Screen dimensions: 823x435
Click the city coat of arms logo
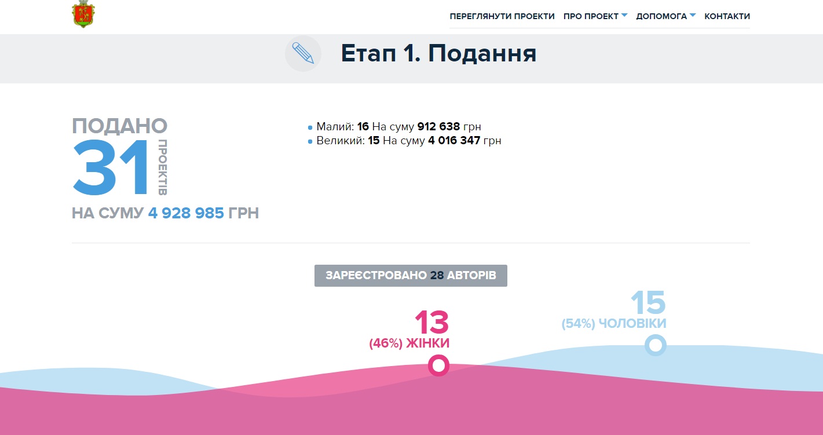pos(83,15)
